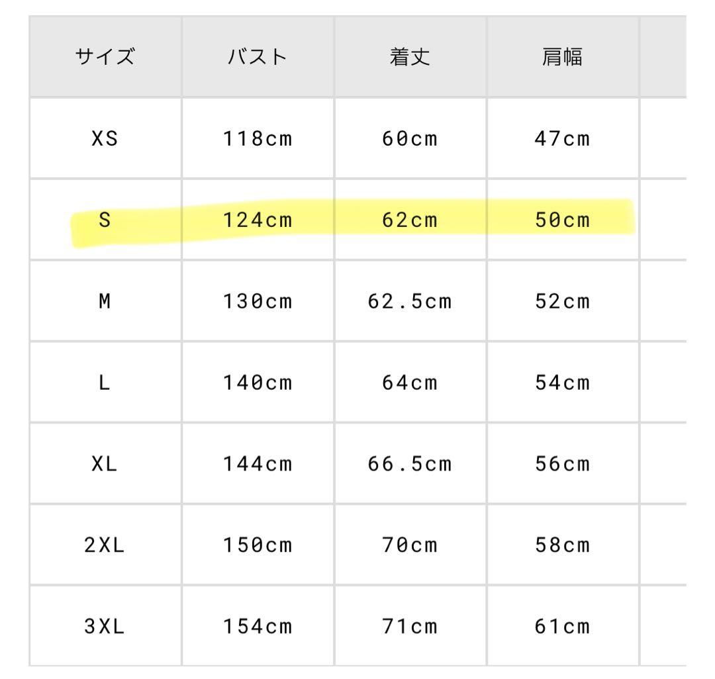Click the highlighted 124cm bust value
The image size is (715, 679).
pyautogui.click(x=258, y=220)
